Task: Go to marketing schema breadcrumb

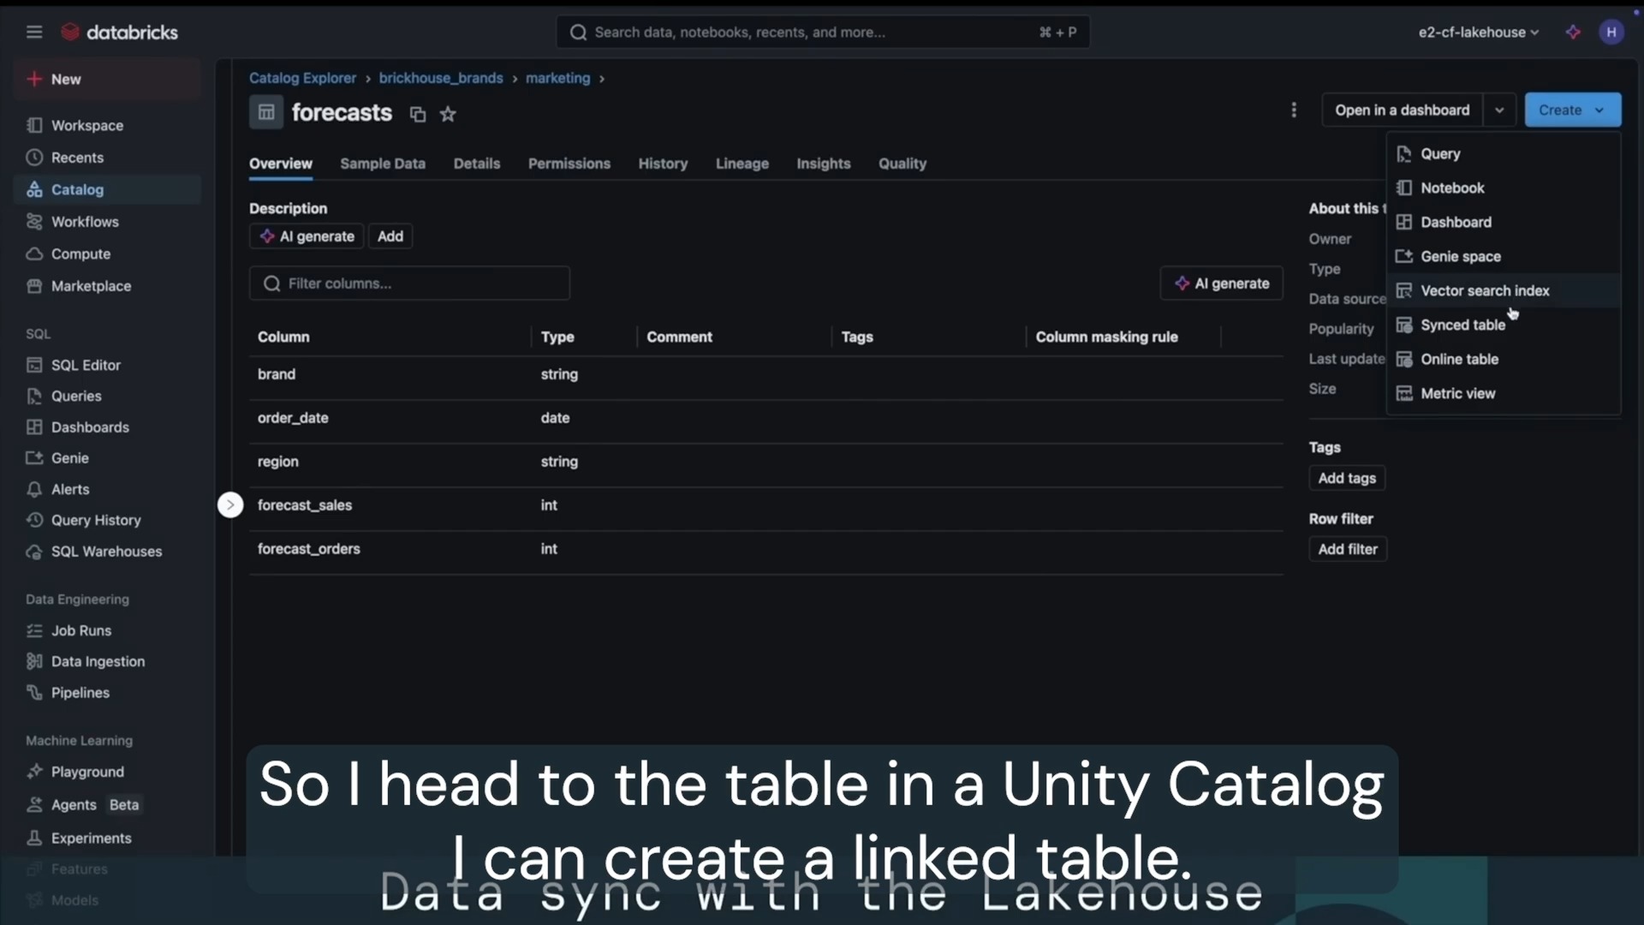Action: point(557,78)
